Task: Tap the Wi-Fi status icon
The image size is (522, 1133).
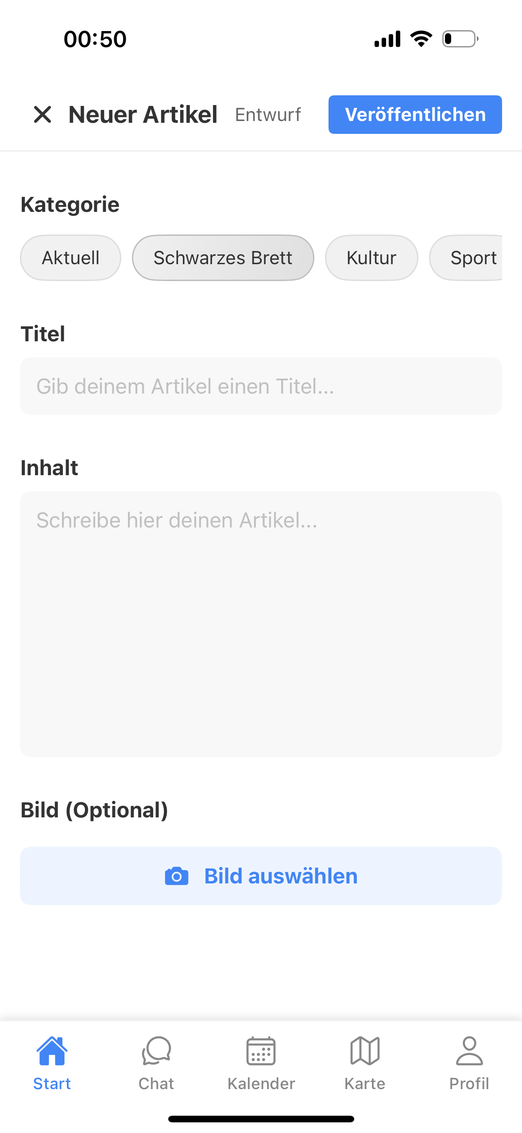Action: 421,39
